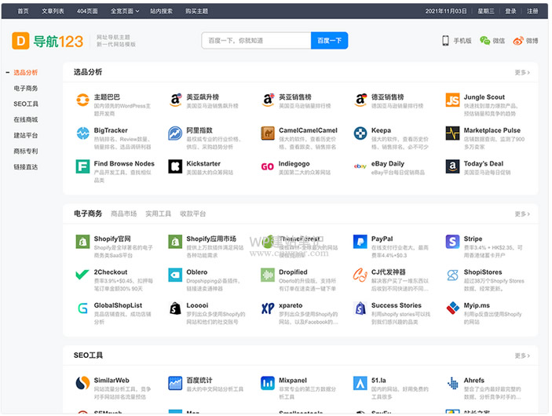This screenshot has width=552, height=416.
Task: Open the Today's Deal Amazon icon
Action: (452, 166)
